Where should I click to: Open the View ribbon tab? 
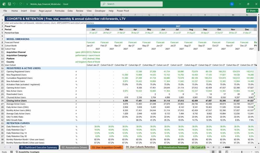[89, 11]
